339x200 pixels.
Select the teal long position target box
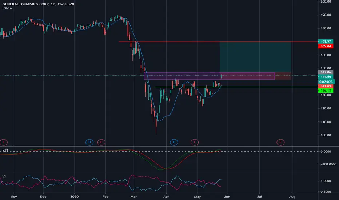coord(255,57)
